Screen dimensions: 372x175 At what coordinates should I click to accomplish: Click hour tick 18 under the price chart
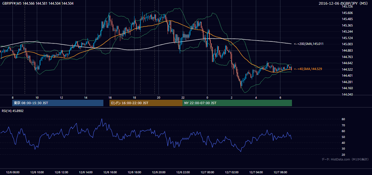pyautogui.click(x=134, y=97)
